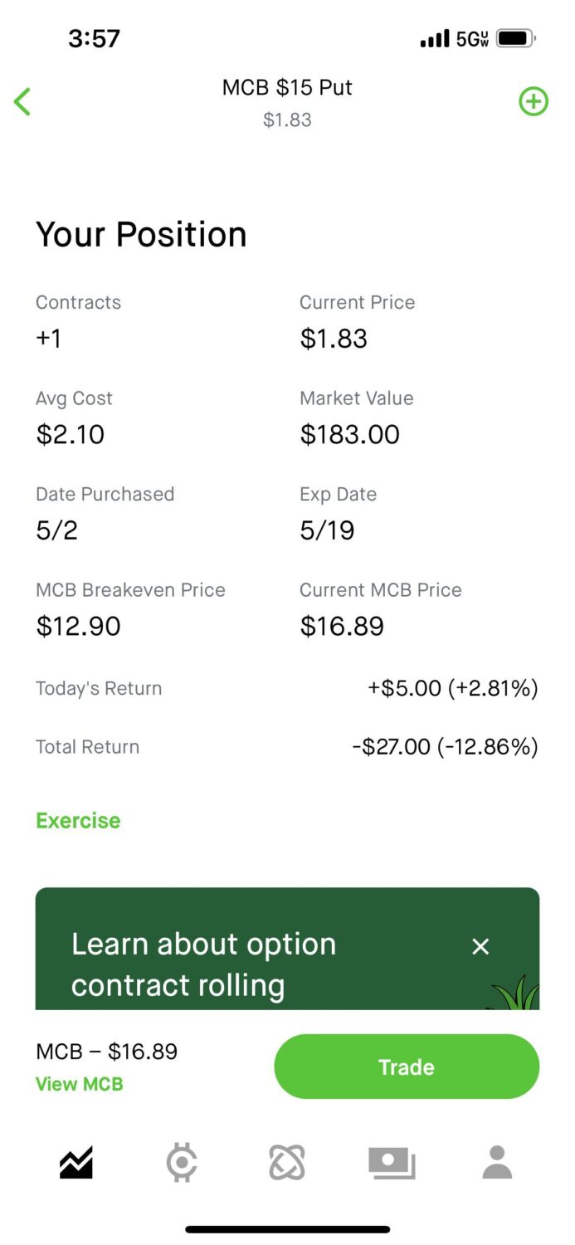Tap the MCB Breakeven Price value

pos(78,627)
